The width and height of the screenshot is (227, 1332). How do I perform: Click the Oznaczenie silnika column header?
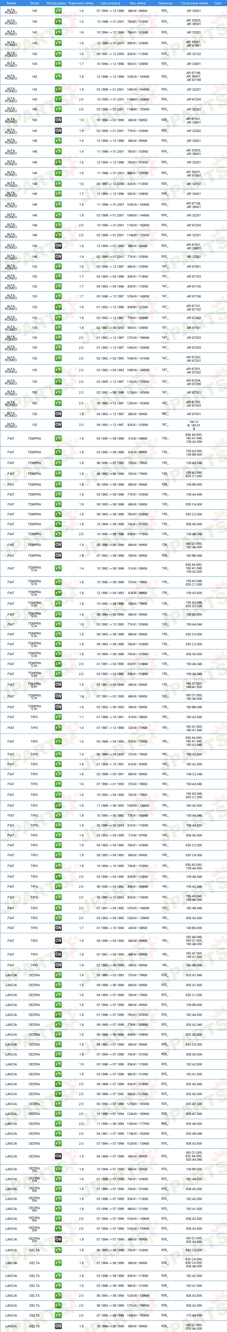coord(194,3)
